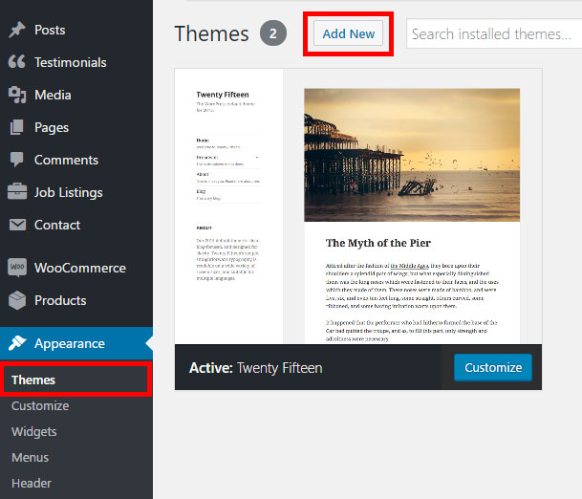582x499 pixels.
Task: Click the Twenty Fifteen theme screenshot
Action: tap(358, 206)
